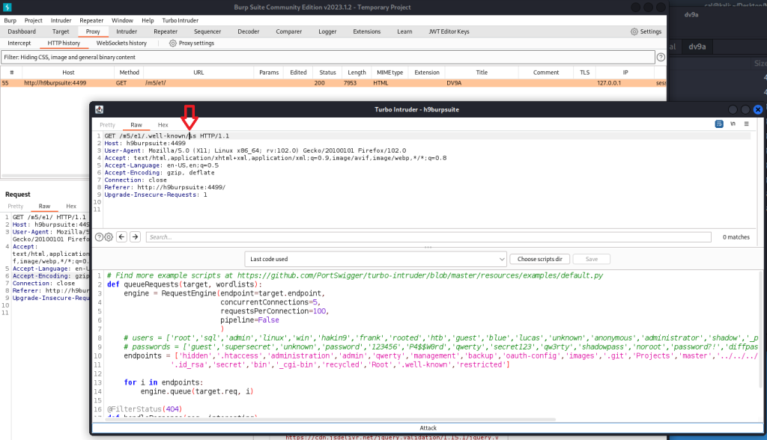
Task: Switch to the Comparer tab
Action: point(288,31)
